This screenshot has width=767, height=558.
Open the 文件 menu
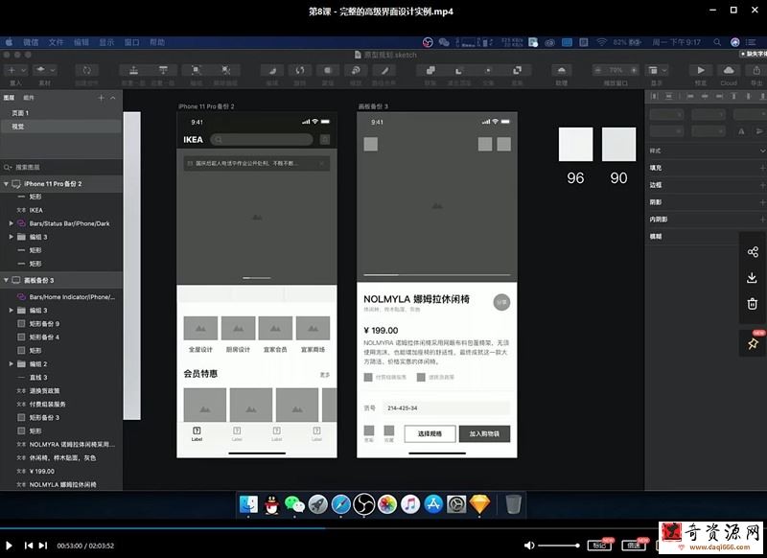click(56, 42)
